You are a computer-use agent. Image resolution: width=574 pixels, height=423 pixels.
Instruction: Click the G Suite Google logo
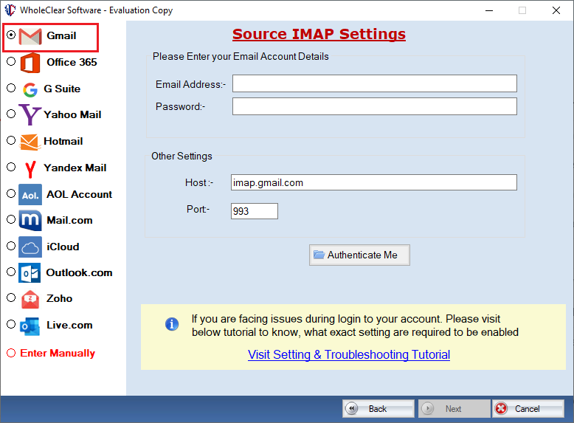point(30,89)
